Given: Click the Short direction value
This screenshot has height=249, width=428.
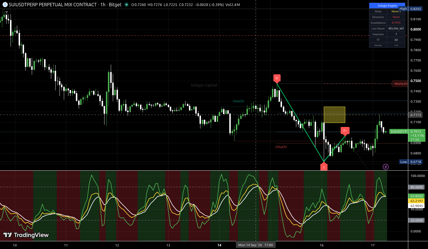Looking at the screenshot, I should pyautogui.click(x=396, y=17).
